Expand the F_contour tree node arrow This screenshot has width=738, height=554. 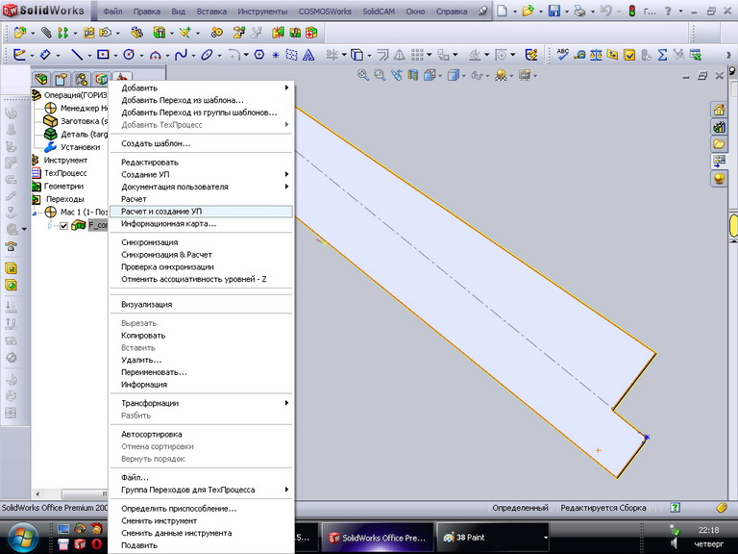click(51, 226)
